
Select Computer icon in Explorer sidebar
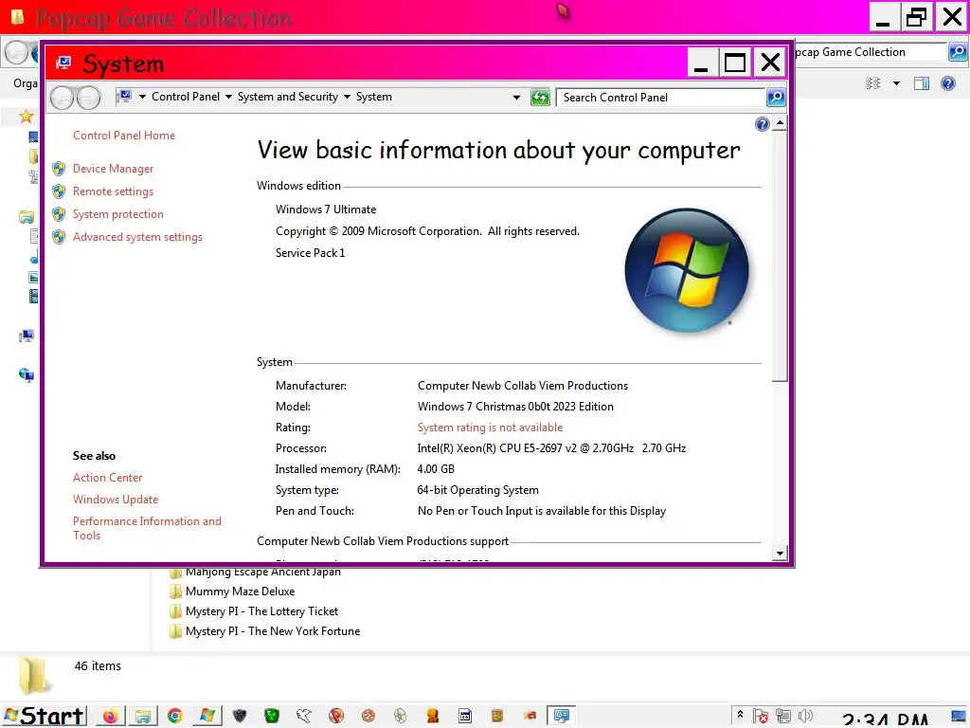[26, 337]
